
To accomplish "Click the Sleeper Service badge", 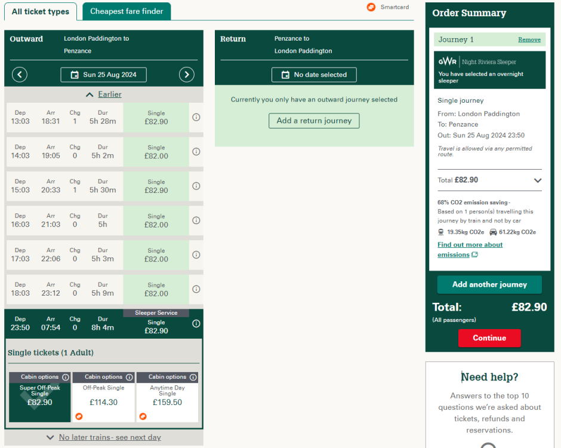I will [156, 312].
